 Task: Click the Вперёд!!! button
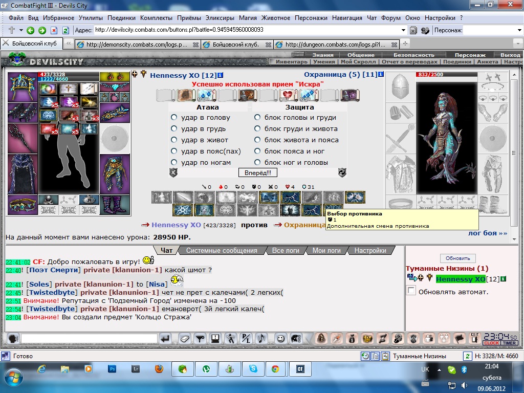(x=258, y=173)
